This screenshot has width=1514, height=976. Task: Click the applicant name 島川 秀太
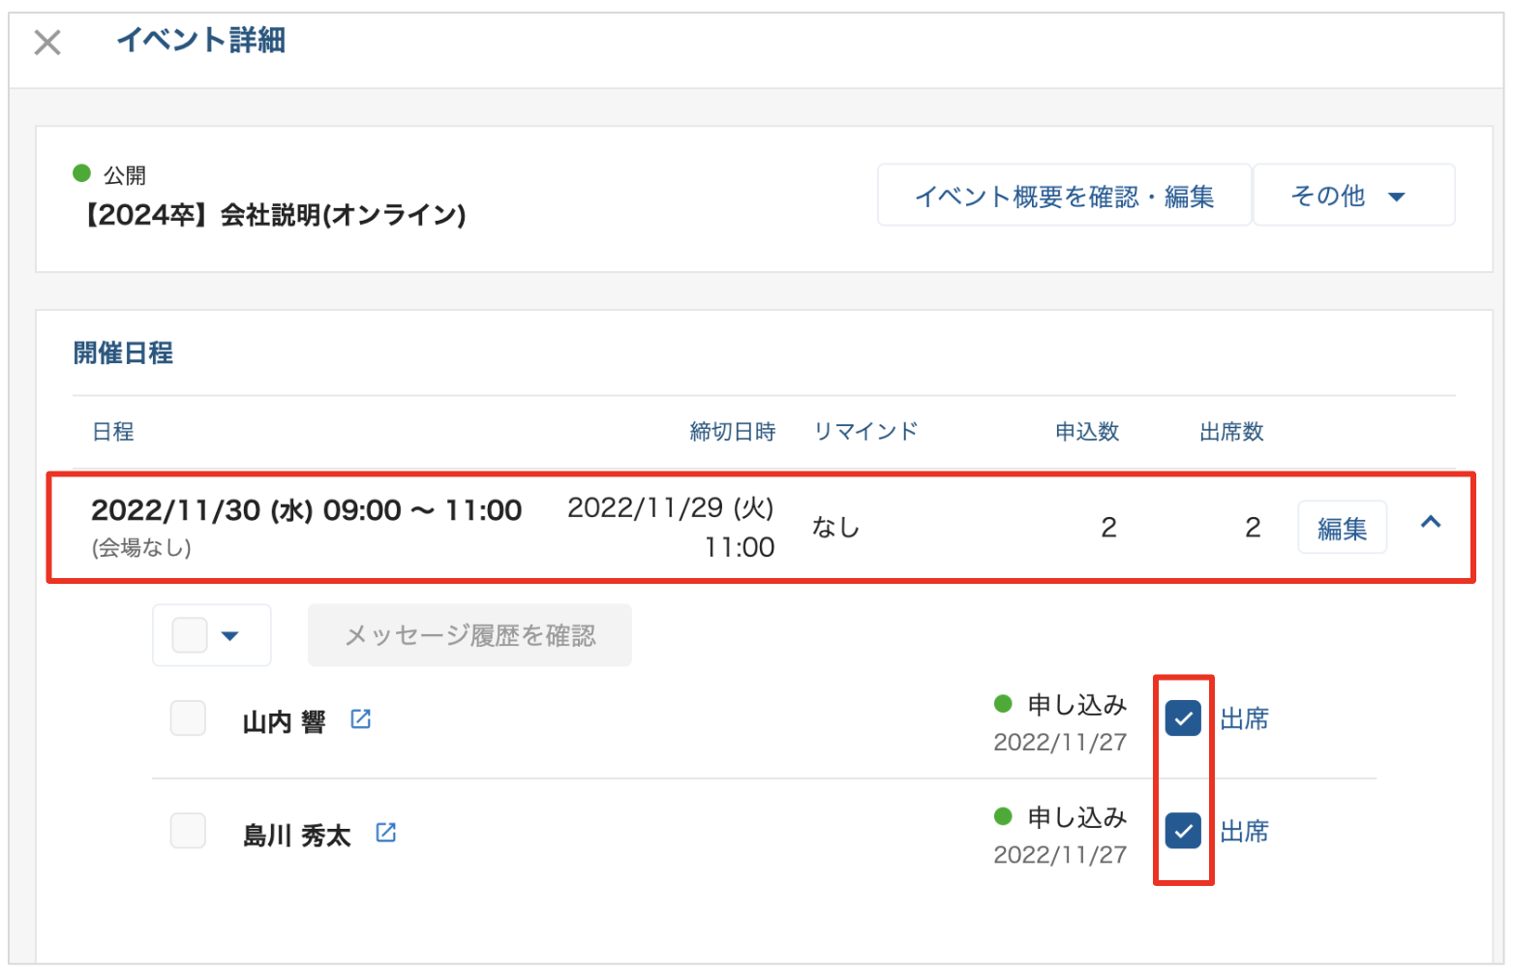click(296, 835)
